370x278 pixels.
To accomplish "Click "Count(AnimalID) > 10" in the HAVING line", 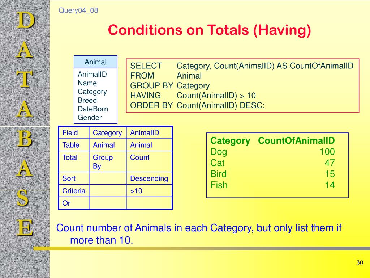I will 216,96.
